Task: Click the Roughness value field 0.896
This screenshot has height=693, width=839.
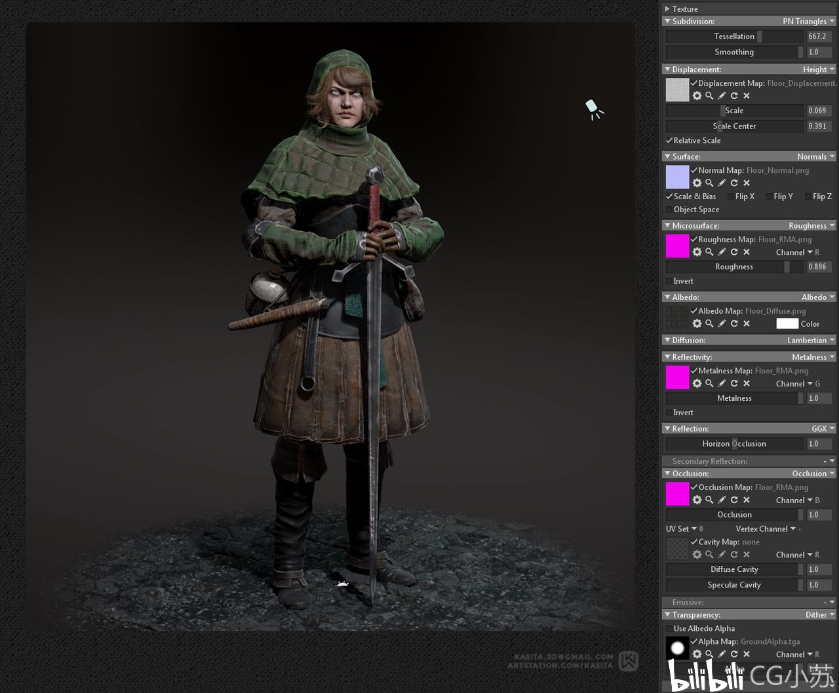Action: tap(819, 267)
